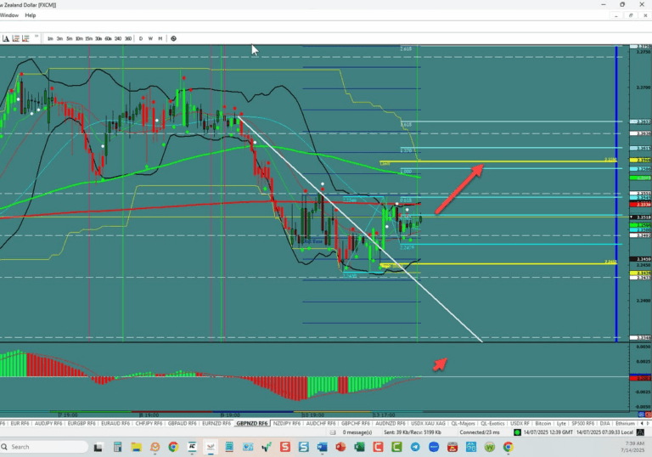Open the Ethirium tab
This screenshot has width=652, height=457.
(x=625, y=423)
